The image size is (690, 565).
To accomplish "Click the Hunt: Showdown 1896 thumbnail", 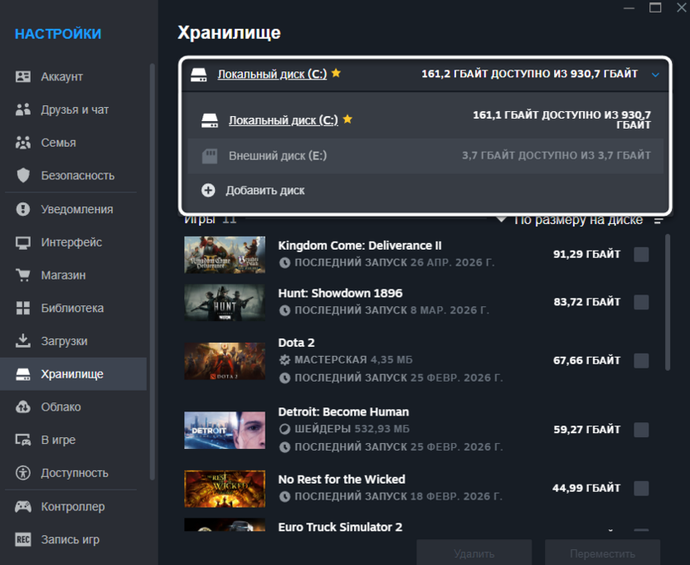I will (x=225, y=302).
